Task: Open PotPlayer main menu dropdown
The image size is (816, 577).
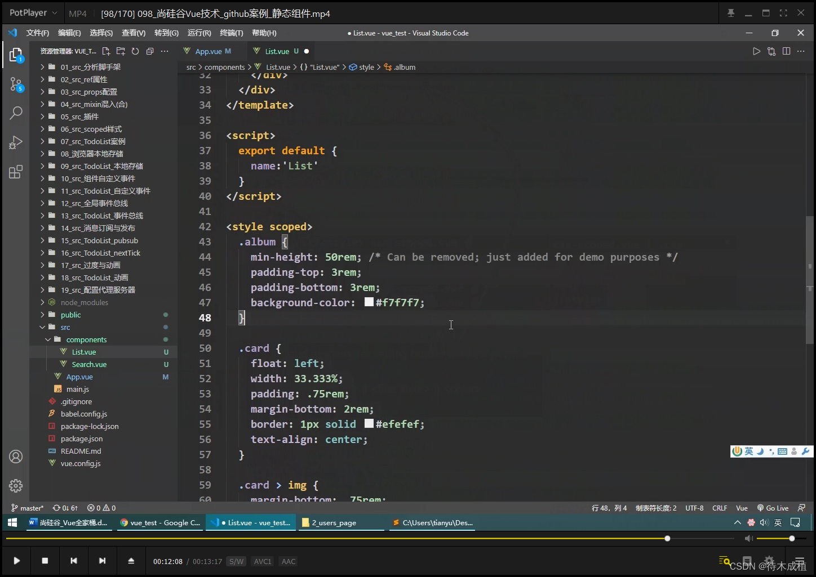Action: click(x=33, y=12)
